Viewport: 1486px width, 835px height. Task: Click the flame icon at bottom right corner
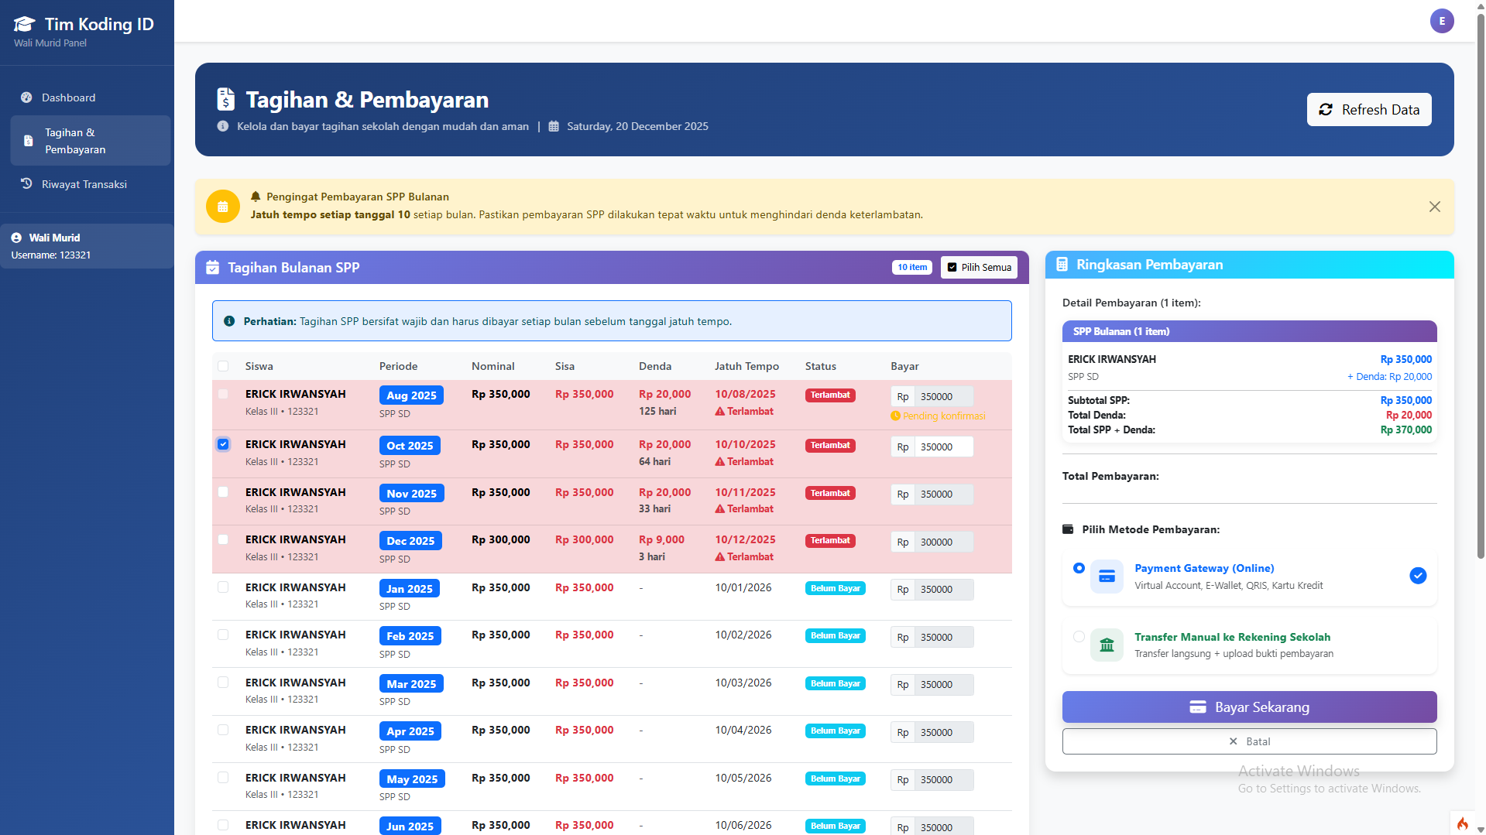point(1462,823)
